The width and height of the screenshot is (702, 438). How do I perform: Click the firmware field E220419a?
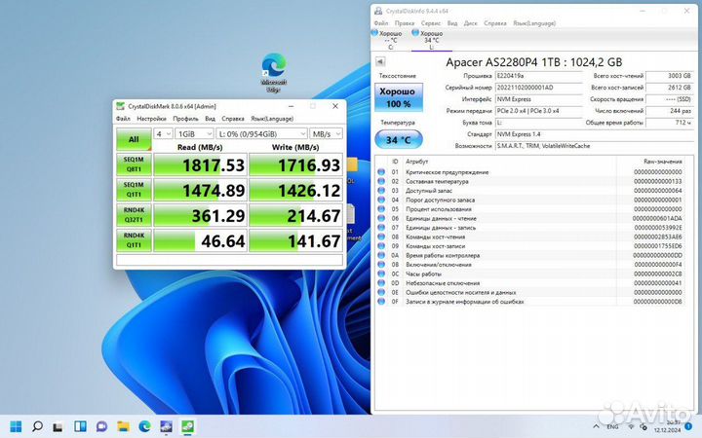click(x=538, y=76)
